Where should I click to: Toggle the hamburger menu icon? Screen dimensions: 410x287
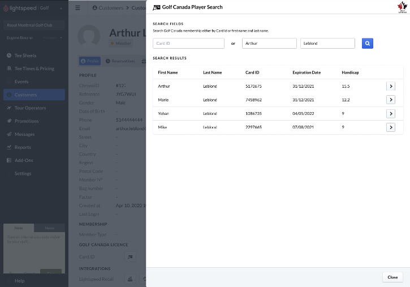click(x=78, y=8)
